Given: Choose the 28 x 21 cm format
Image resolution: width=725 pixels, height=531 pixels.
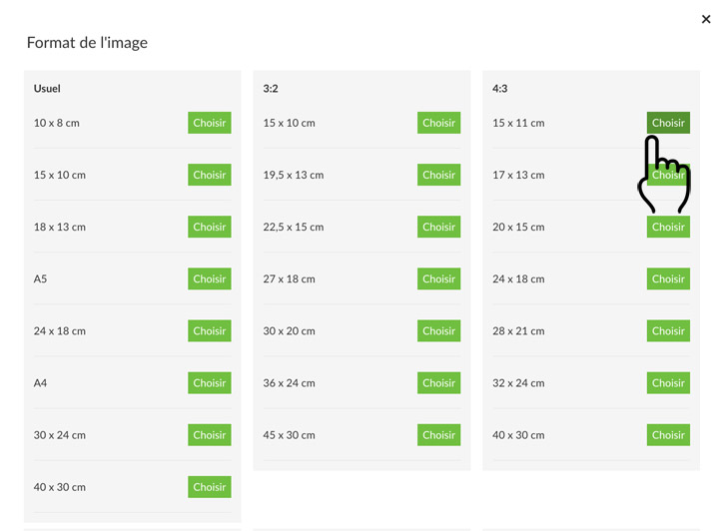Looking at the screenshot, I should (668, 330).
